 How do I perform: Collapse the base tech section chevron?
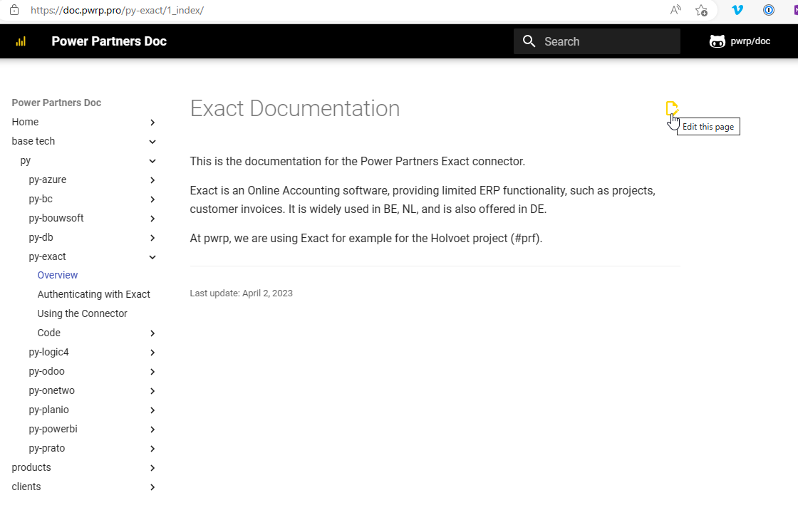152,142
